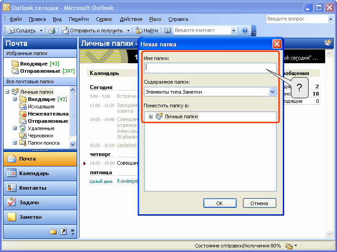Expand Личные папки in Новая папка dialog
The width and height of the screenshot is (337, 252).
[x=150, y=116]
